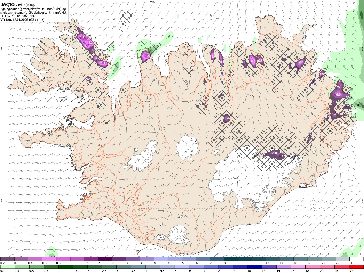Viewport: 364px width, 273px height.
Task: Click the '1.5' precipitation value on the map
Action: pos(147,56)
